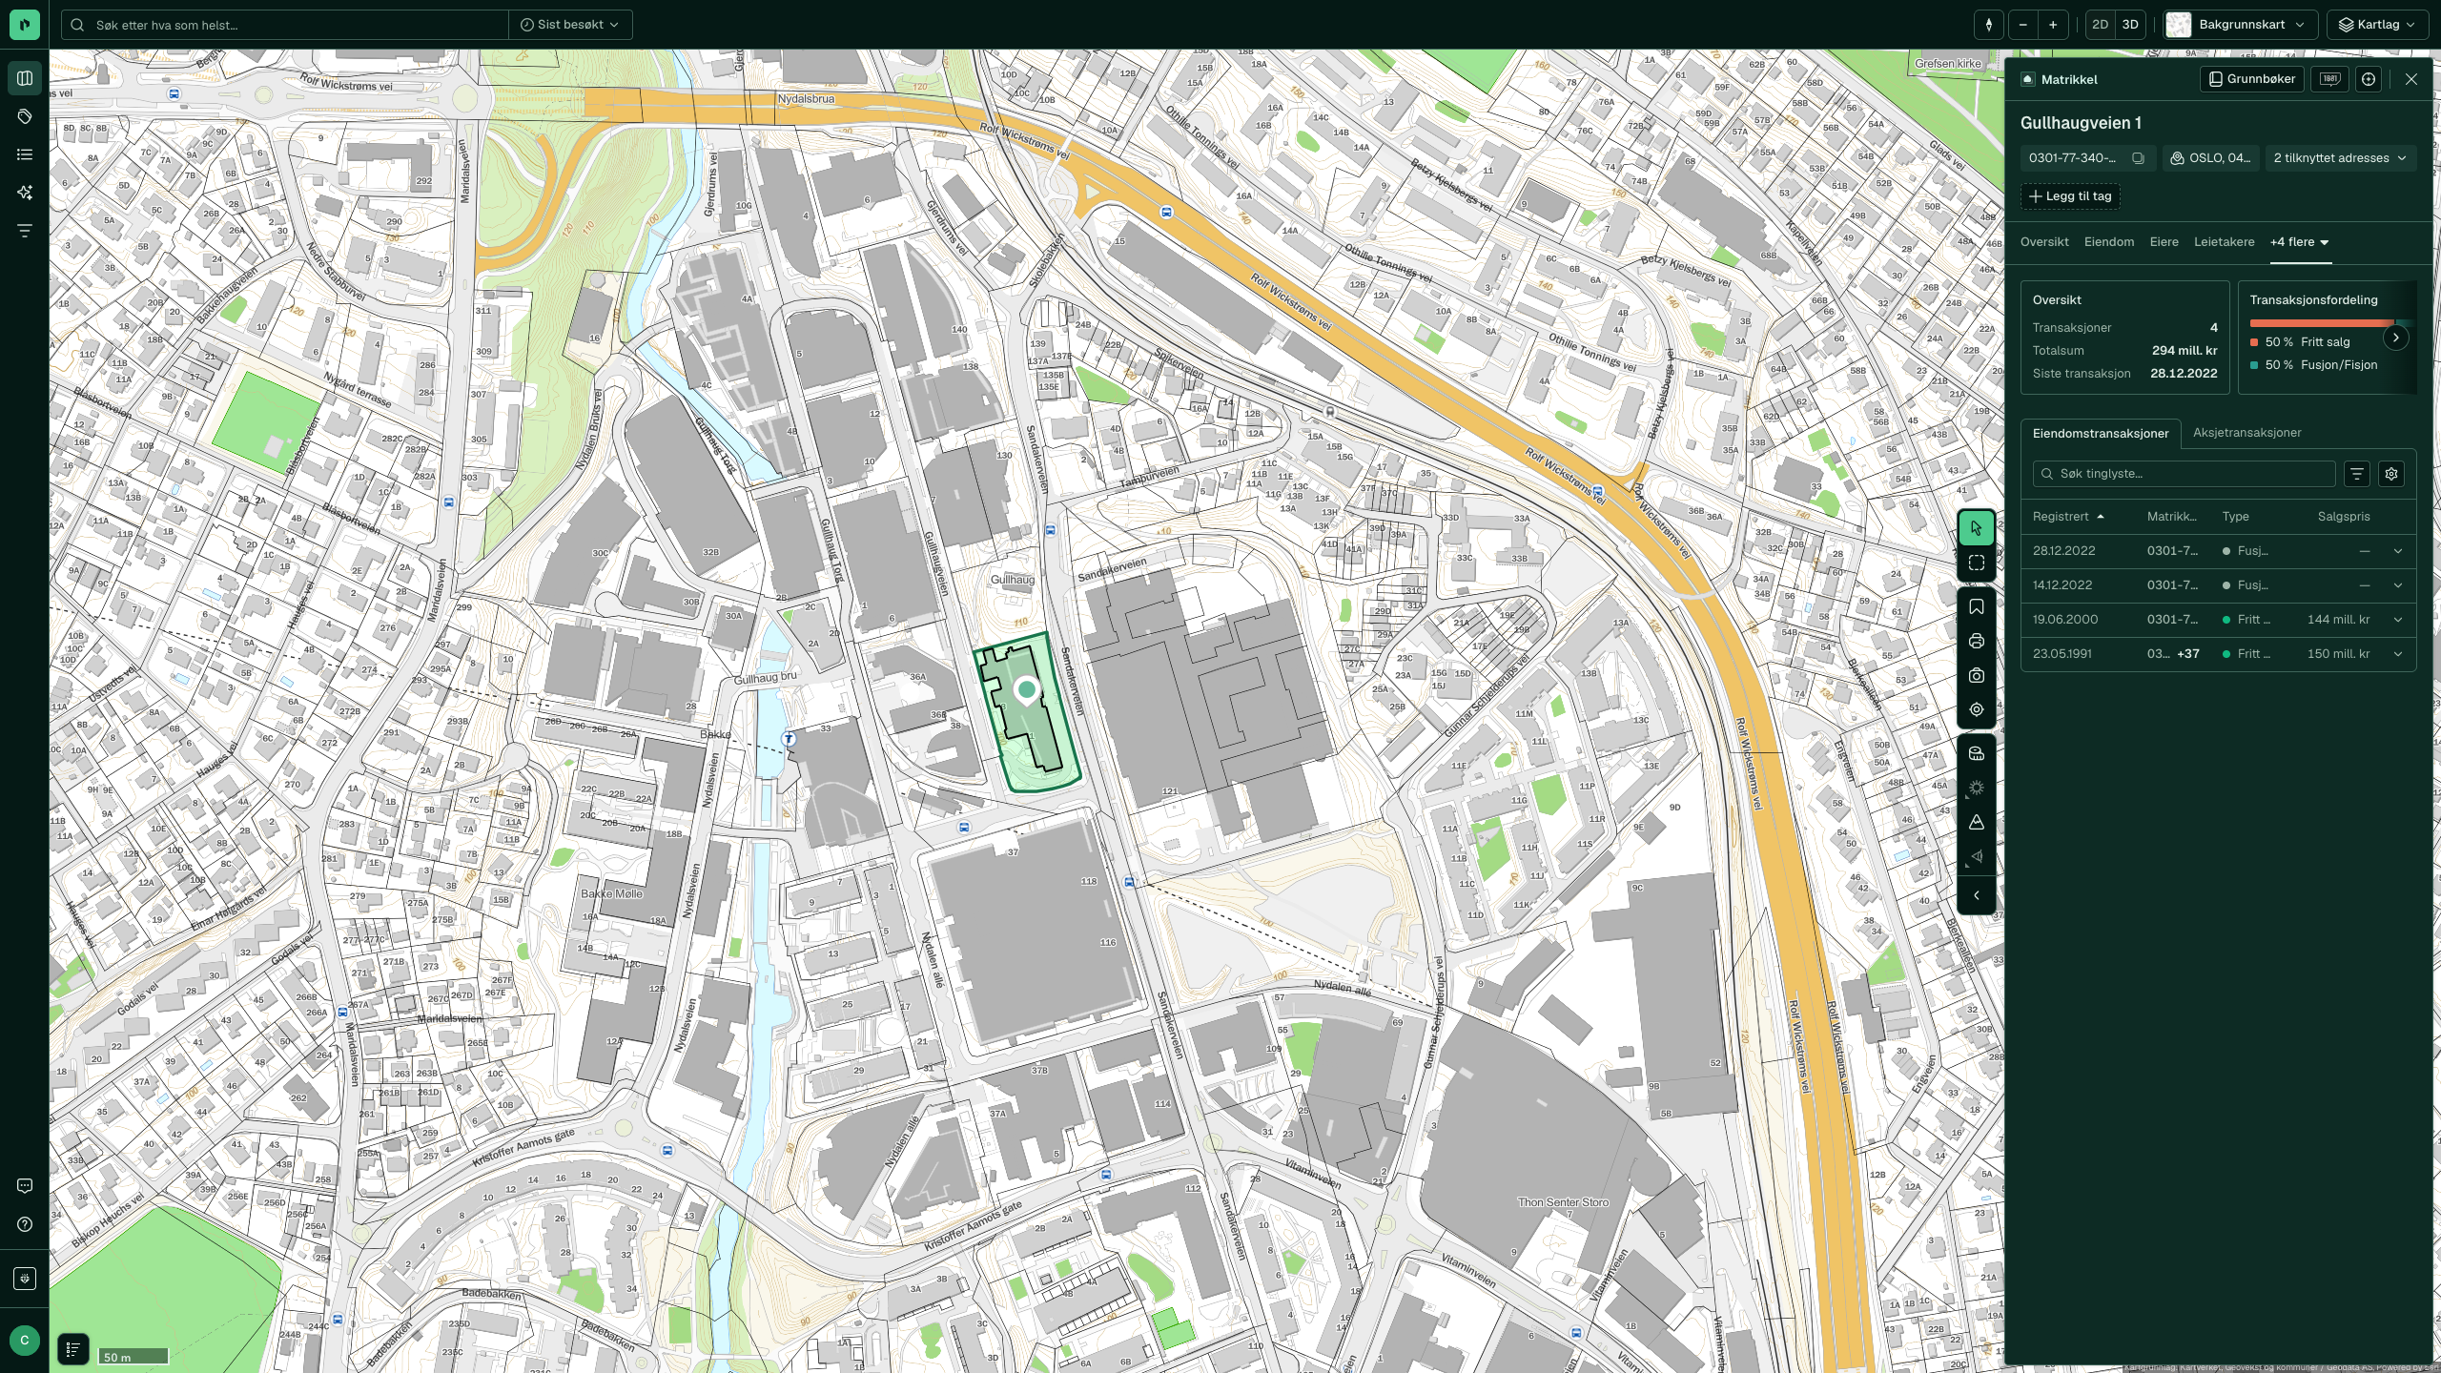This screenshot has width=2441, height=1373.
Task: Open the filter icon in left sidebar
Action: [x=25, y=231]
